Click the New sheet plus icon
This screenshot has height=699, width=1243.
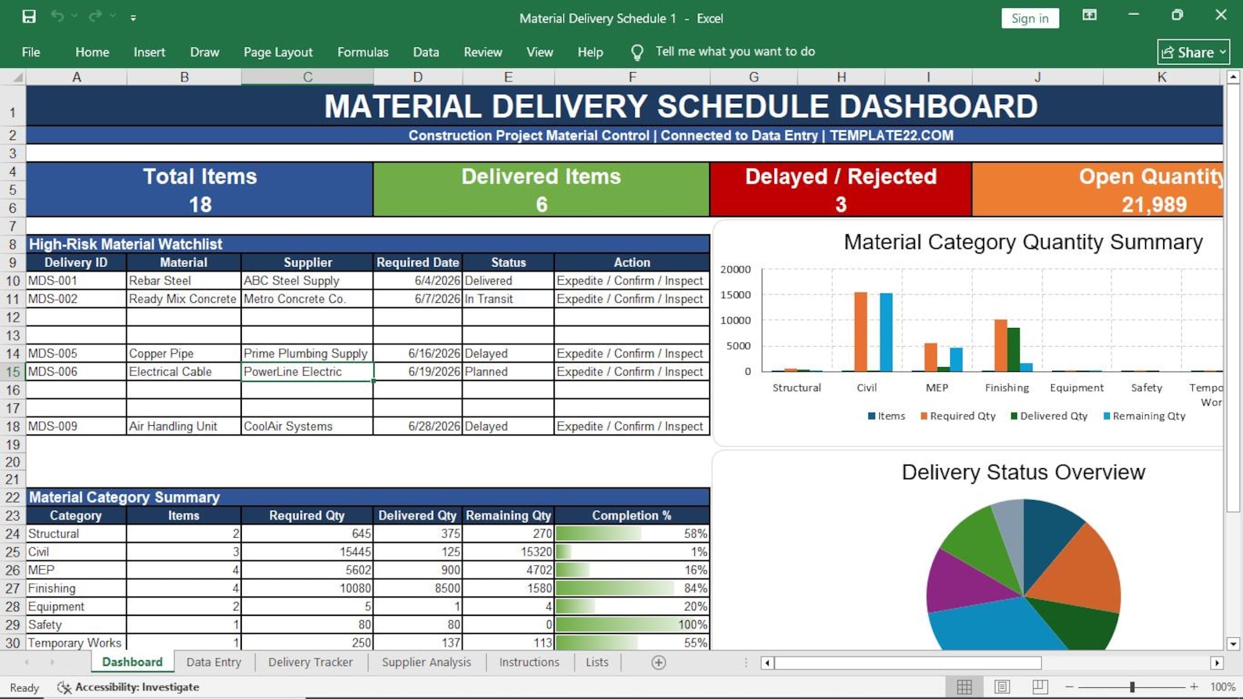[x=658, y=663]
